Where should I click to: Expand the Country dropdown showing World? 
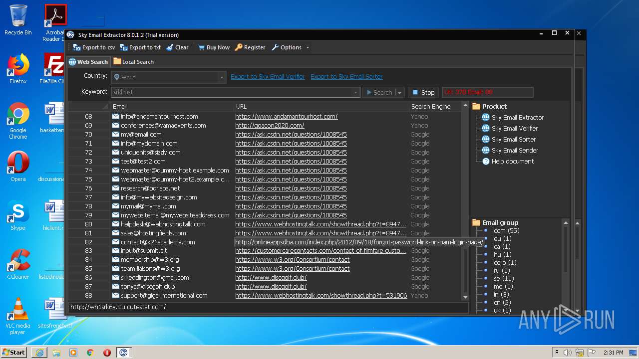[x=222, y=77]
